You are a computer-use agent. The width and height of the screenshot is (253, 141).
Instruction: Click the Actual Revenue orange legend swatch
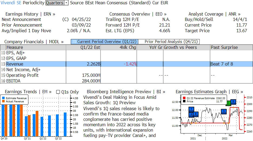4,101
